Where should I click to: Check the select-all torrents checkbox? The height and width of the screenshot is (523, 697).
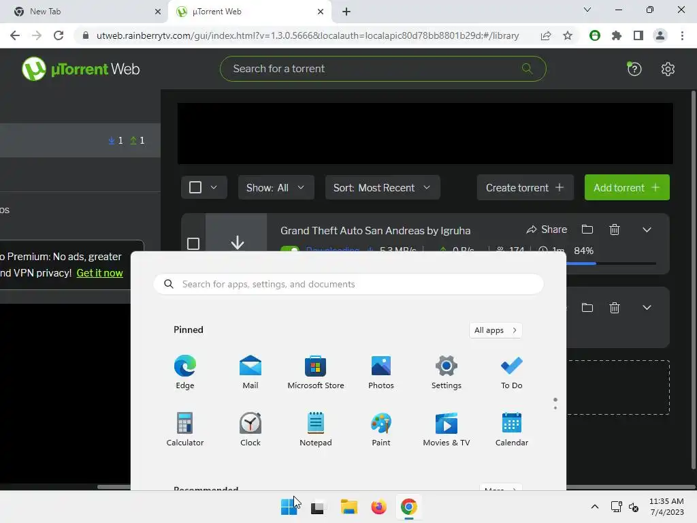click(195, 187)
